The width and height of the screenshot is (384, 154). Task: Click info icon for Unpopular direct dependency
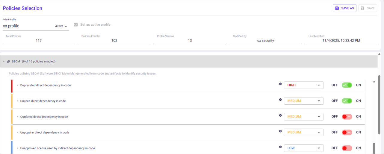280,131
